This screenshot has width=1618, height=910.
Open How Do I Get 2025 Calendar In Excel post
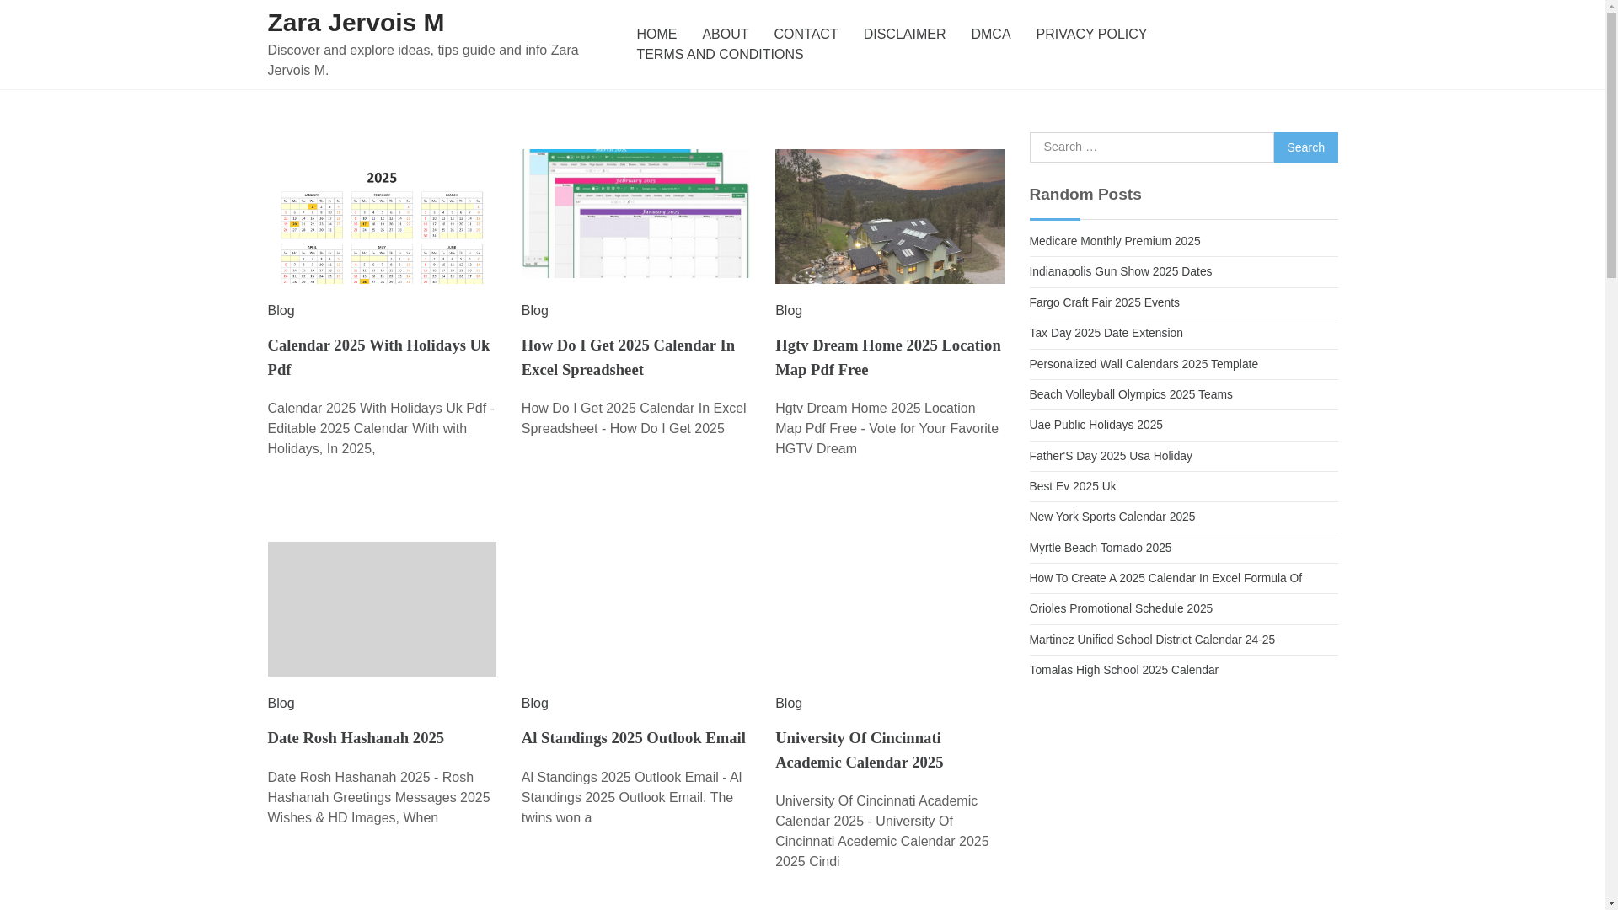628,357
